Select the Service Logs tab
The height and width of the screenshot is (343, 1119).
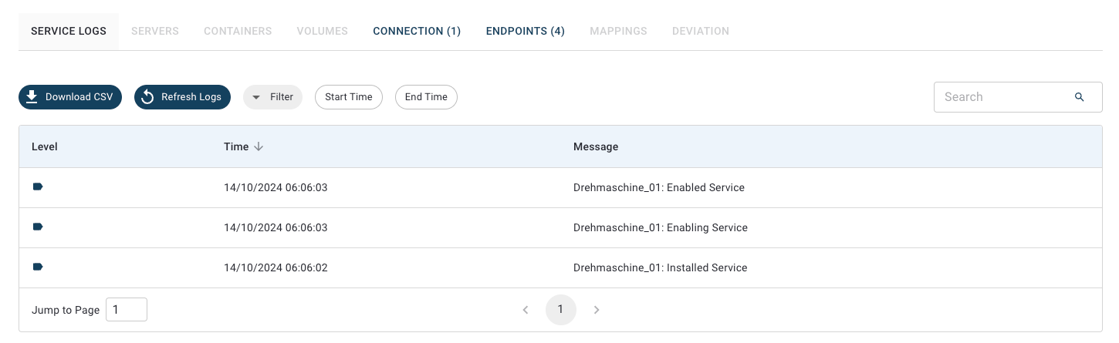pyautogui.click(x=69, y=32)
